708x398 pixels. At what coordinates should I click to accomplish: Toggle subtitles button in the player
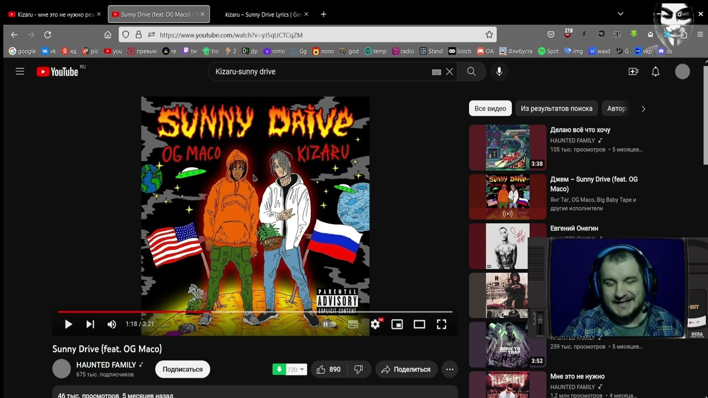coord(353,324)
